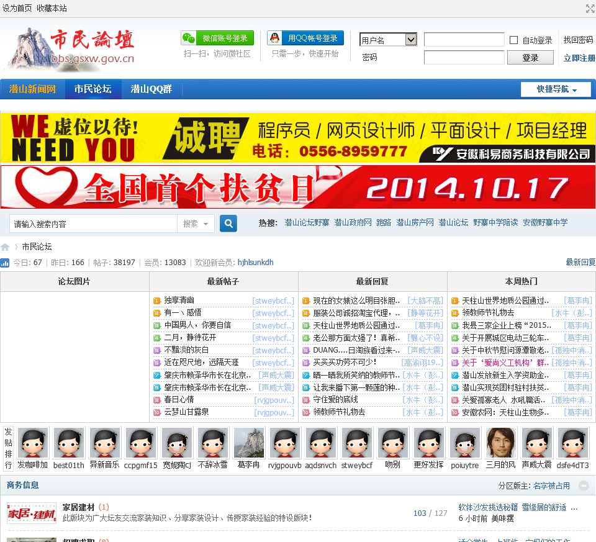The image size is (596, 542).
Task: Click avatar of user 发咖啡加
Action: pyautogui.click(x=33, y=443)
